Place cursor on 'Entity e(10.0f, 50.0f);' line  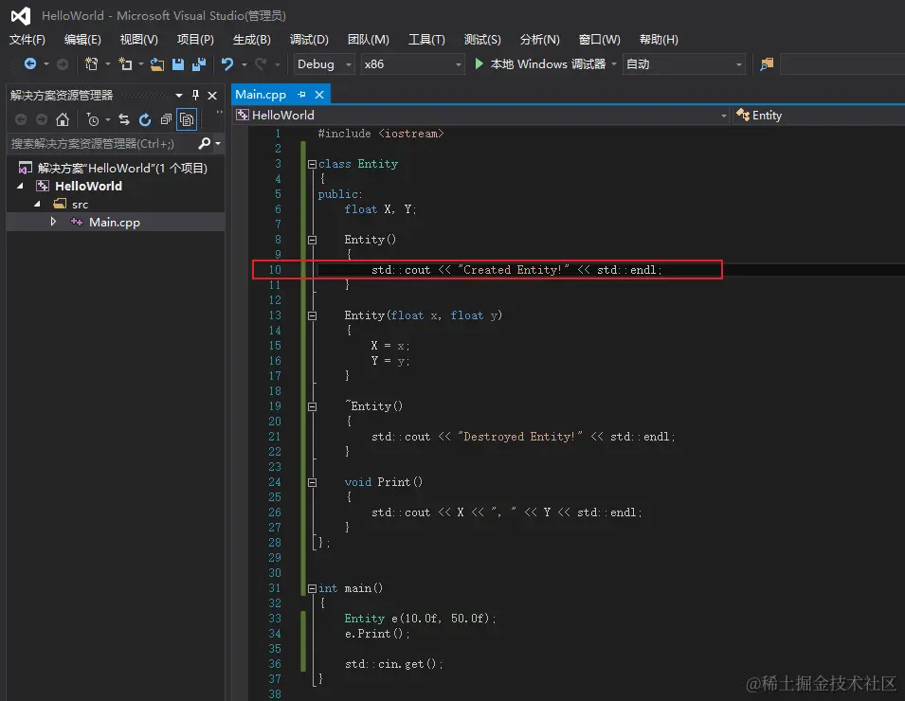(420, 619)
